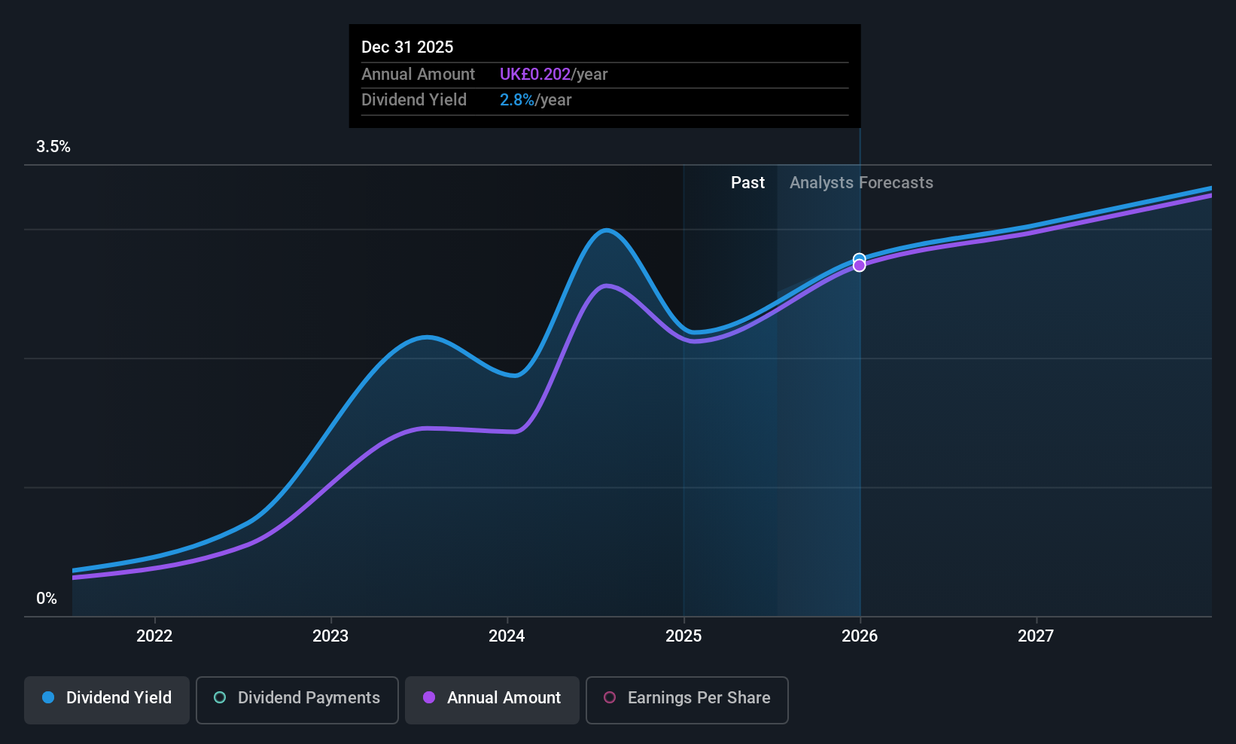
Task: Toggle the Annual Amount legend series
Action: pyautogui.click(x=492, y=700)
